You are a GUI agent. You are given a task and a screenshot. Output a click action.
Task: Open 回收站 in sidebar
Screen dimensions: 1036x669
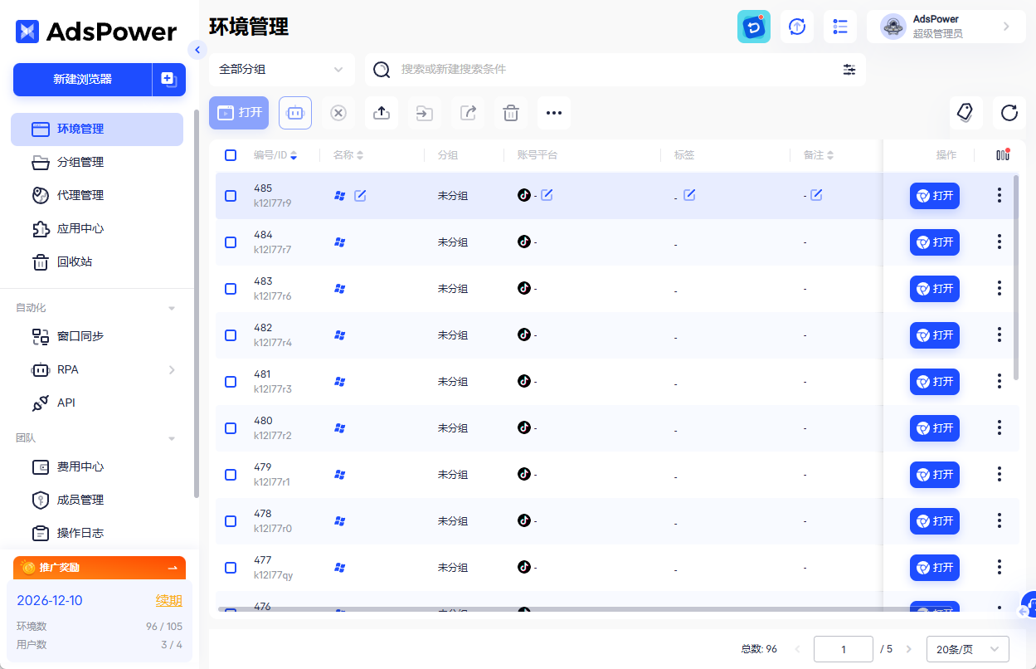tap(97, 262)
